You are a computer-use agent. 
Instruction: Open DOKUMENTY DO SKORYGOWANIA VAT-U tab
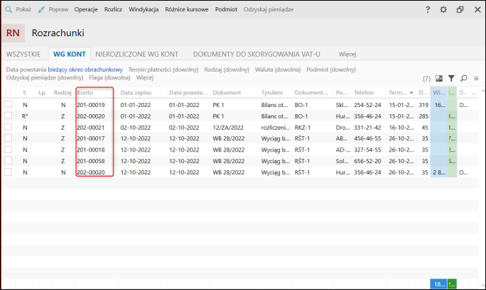256,54
